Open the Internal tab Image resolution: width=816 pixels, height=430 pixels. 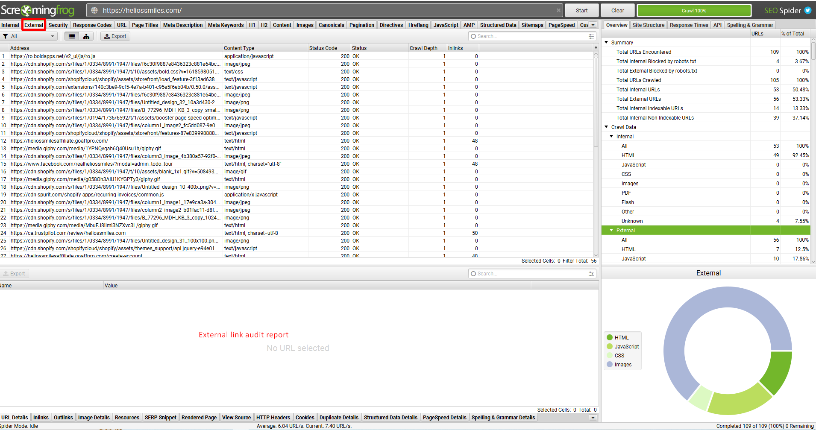point(10,25)
